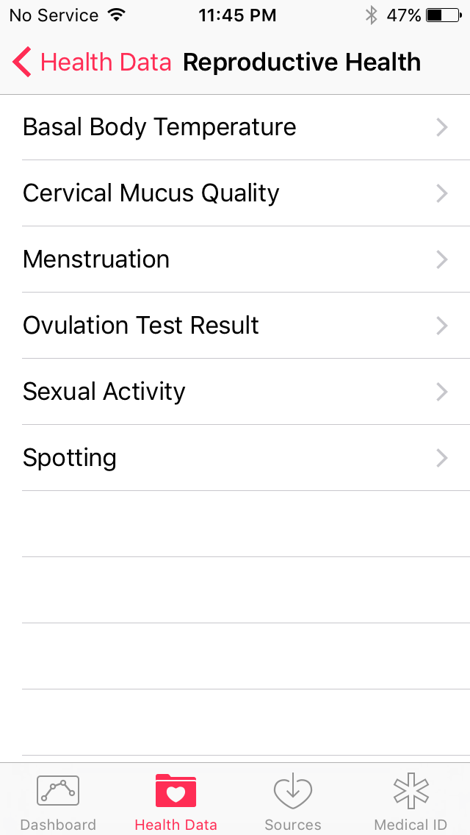Viewport: 470px width, 835px height.
Task: Expand Cervical Mucus Quality chevron
Action: point(441,193)
